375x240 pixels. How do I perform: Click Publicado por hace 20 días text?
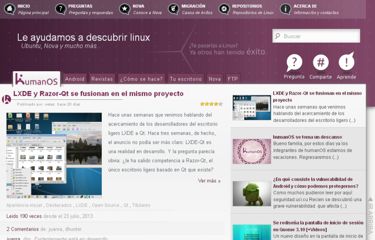tap(49, 104)
